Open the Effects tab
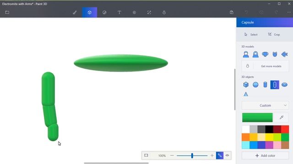Screen dimensions: 293x164 [134, 12]
